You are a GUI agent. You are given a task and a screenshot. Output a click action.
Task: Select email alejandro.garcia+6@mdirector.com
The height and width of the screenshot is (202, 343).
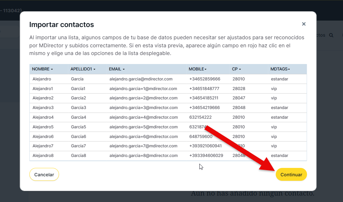pos(143,137)
